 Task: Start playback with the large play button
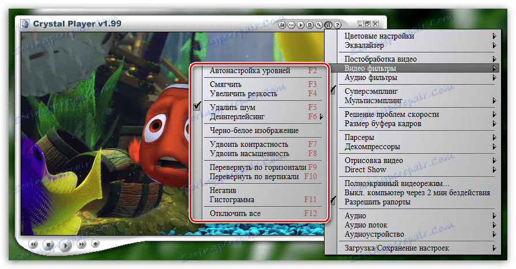pyautogui.click(x=66, y=245)
